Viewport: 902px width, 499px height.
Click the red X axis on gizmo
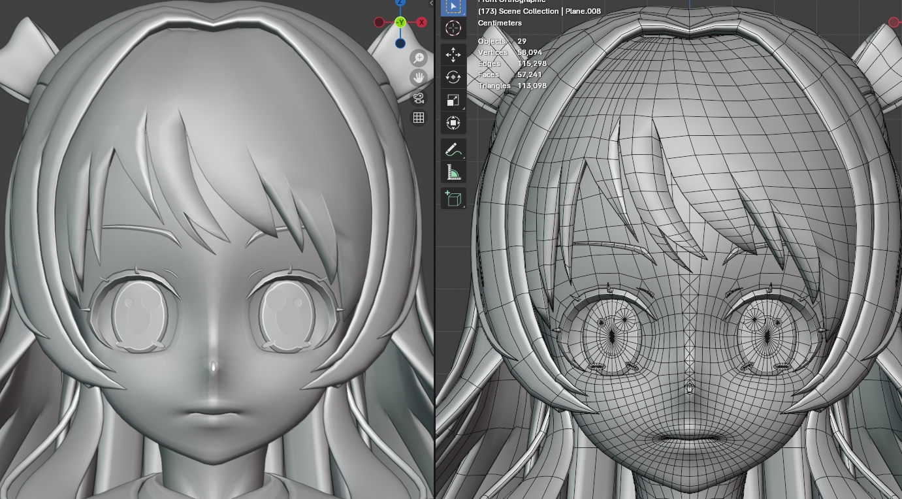pyautogui.click(x=421, y=22)
